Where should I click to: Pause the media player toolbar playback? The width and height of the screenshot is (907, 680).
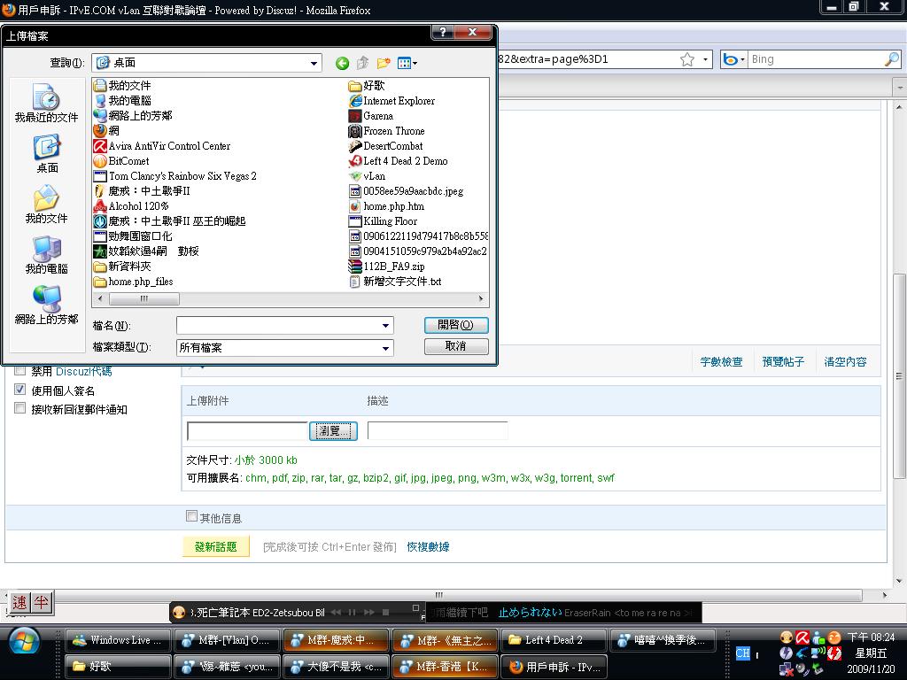353,612
